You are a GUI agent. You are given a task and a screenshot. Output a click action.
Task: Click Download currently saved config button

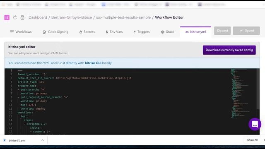coord(229,50)
